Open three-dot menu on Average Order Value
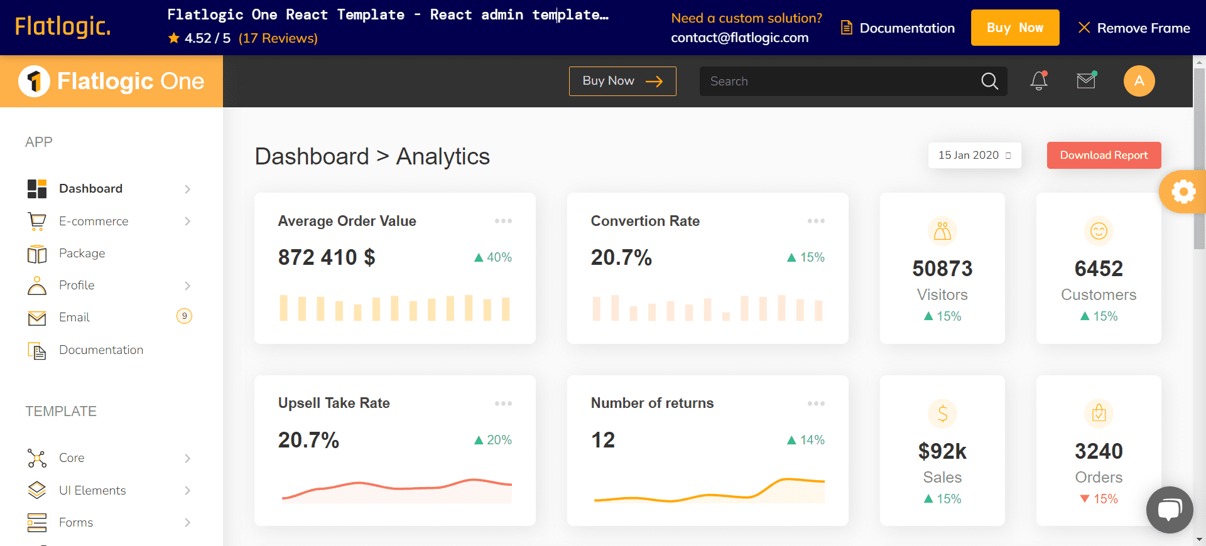 (x=503, y=221)
